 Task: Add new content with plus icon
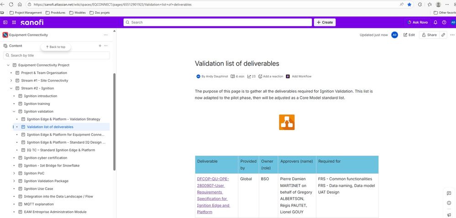[x=100, y=46]
